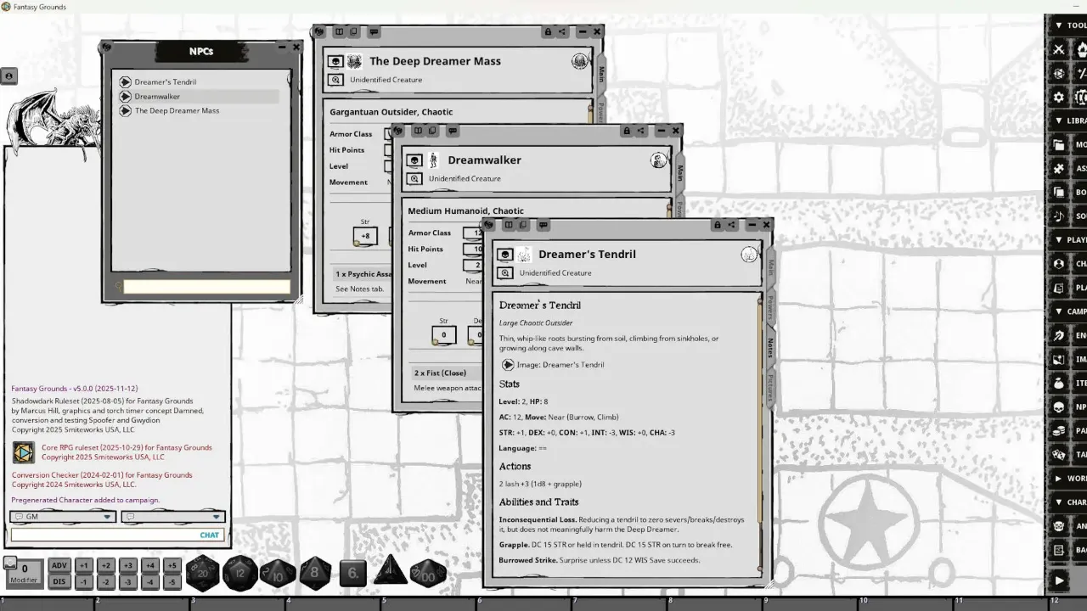
Task: Toggle the -4 modifier button
Action: [149, 581]
